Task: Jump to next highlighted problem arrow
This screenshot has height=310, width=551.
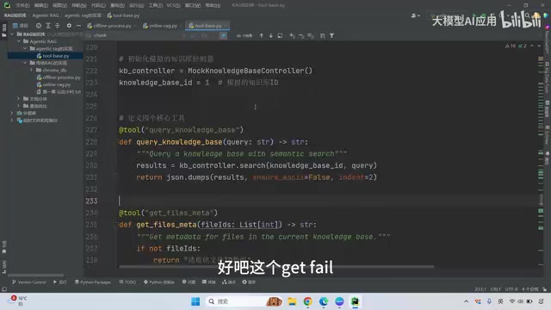Action: (540, 46)
